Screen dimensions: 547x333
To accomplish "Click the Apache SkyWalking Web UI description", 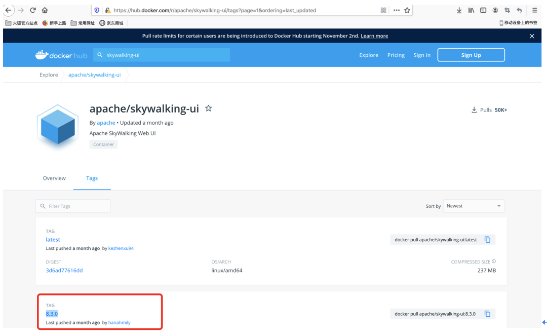I will click(123, 133).
